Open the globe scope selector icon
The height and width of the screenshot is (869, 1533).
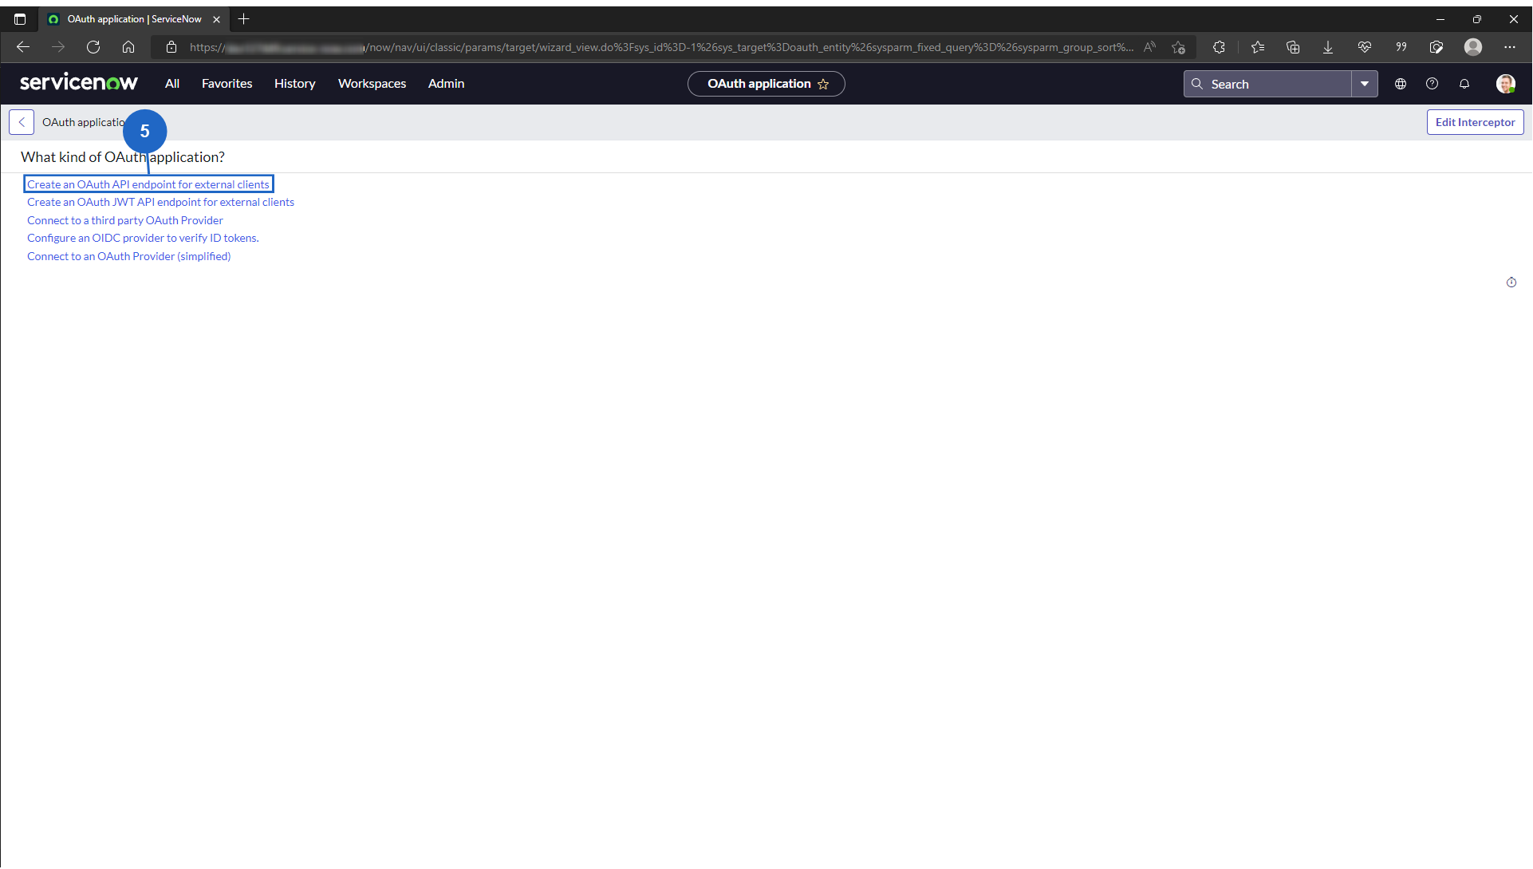pos(1401,84)
